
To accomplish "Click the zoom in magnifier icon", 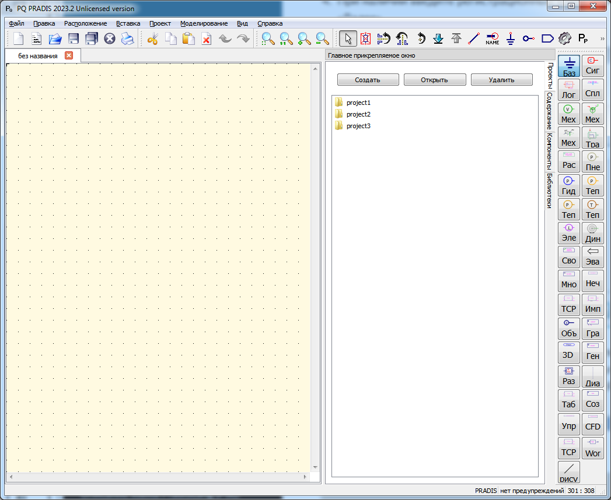I will [304, 39].
